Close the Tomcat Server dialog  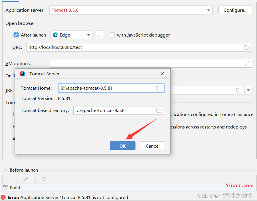(162, 74)
